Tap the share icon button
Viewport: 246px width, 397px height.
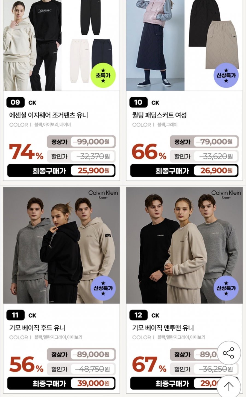coord(229,353)
